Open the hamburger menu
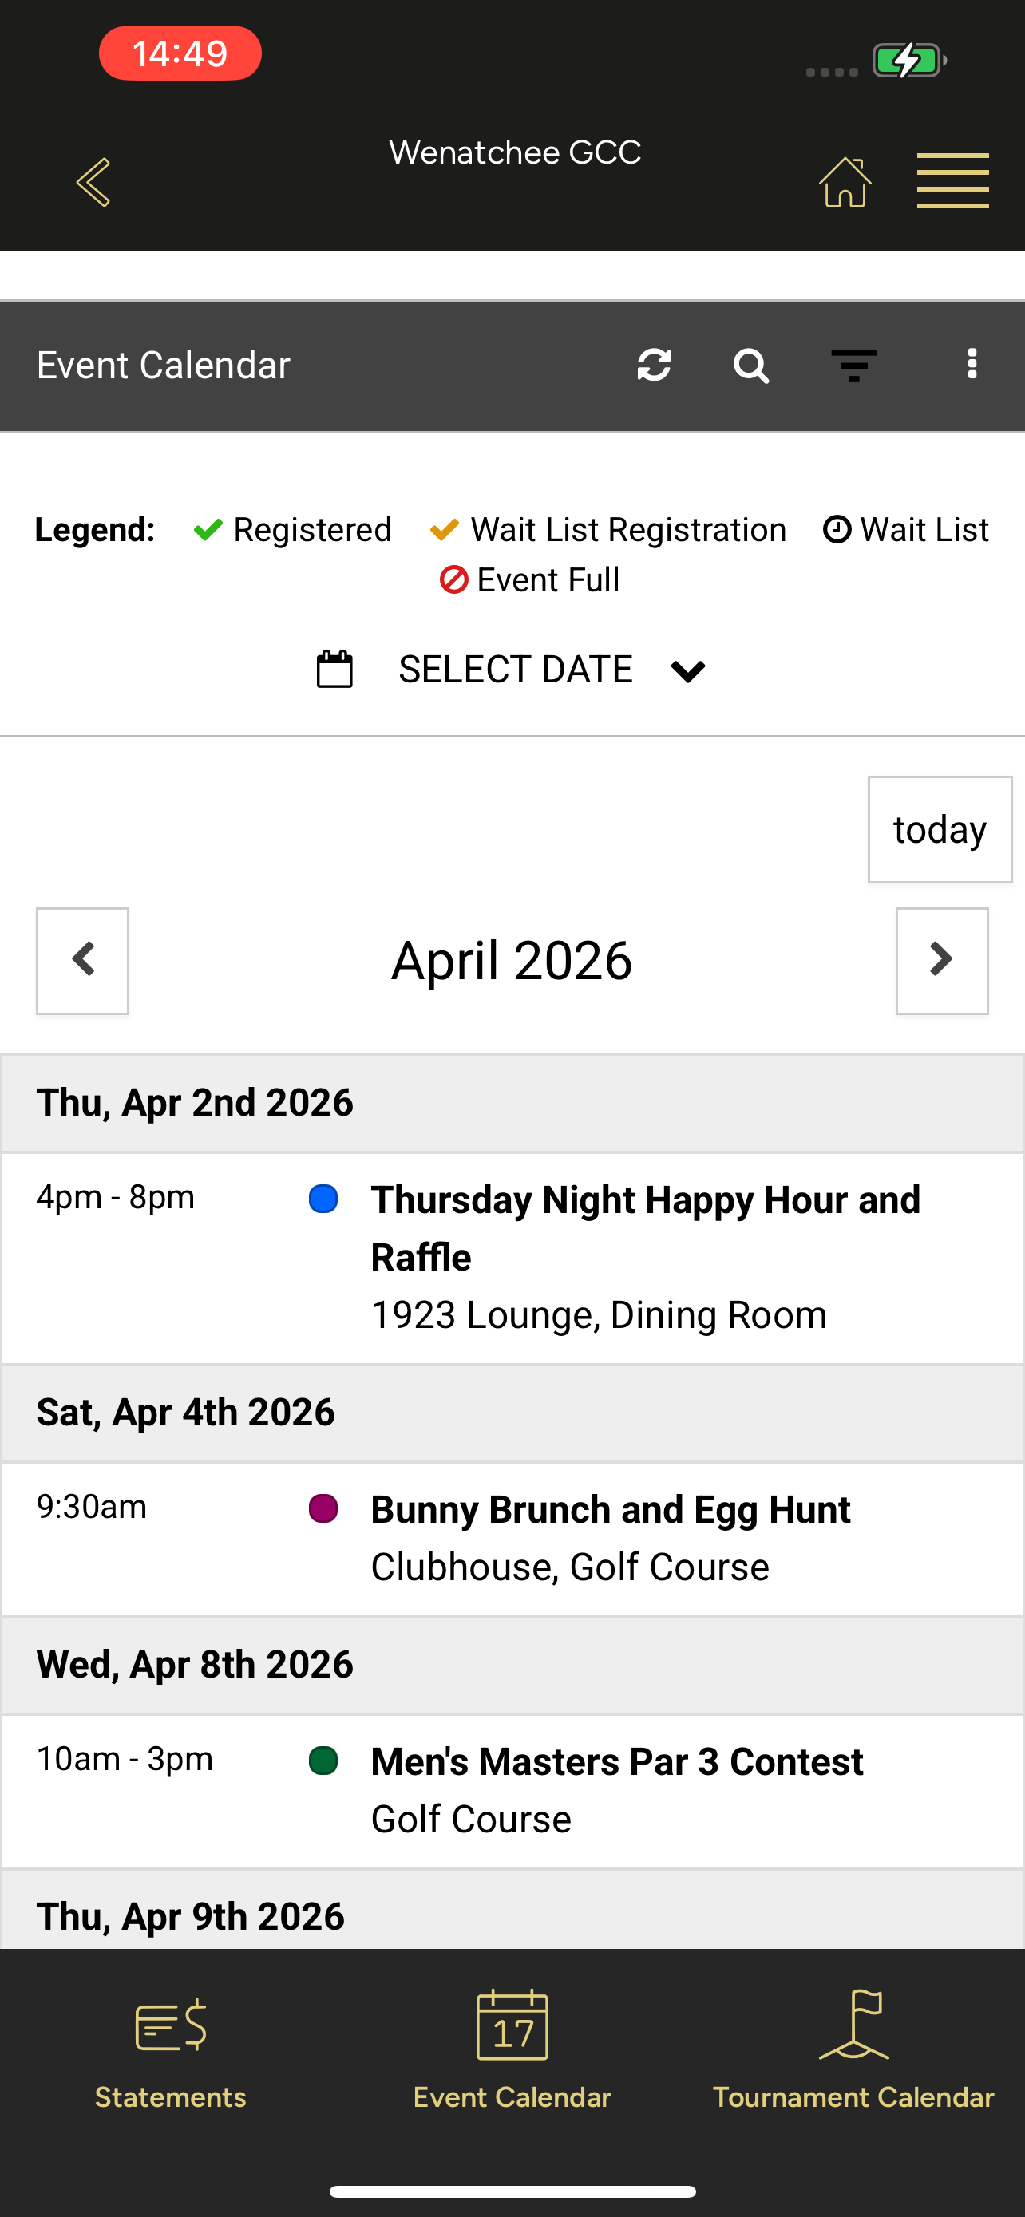This screenshot has width=1025, height=2217. tap(952, 180)
